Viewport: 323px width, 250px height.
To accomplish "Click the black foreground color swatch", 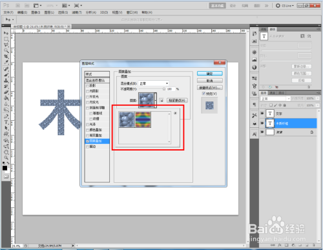I will point(5,168).
